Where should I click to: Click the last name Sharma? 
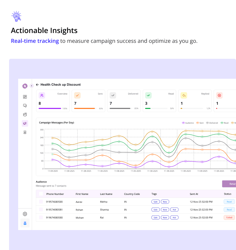(x=104, y=210)
